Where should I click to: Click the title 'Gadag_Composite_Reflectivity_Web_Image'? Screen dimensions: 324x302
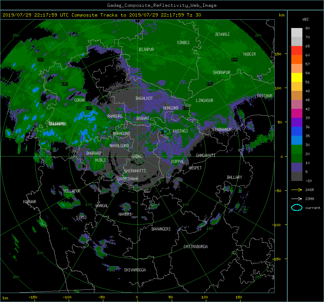162,5
